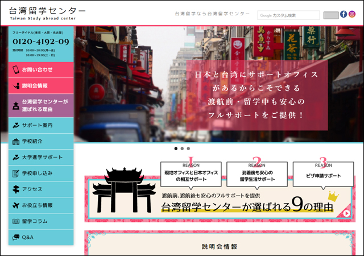Click the open book icon for 留学コラム

16,221
